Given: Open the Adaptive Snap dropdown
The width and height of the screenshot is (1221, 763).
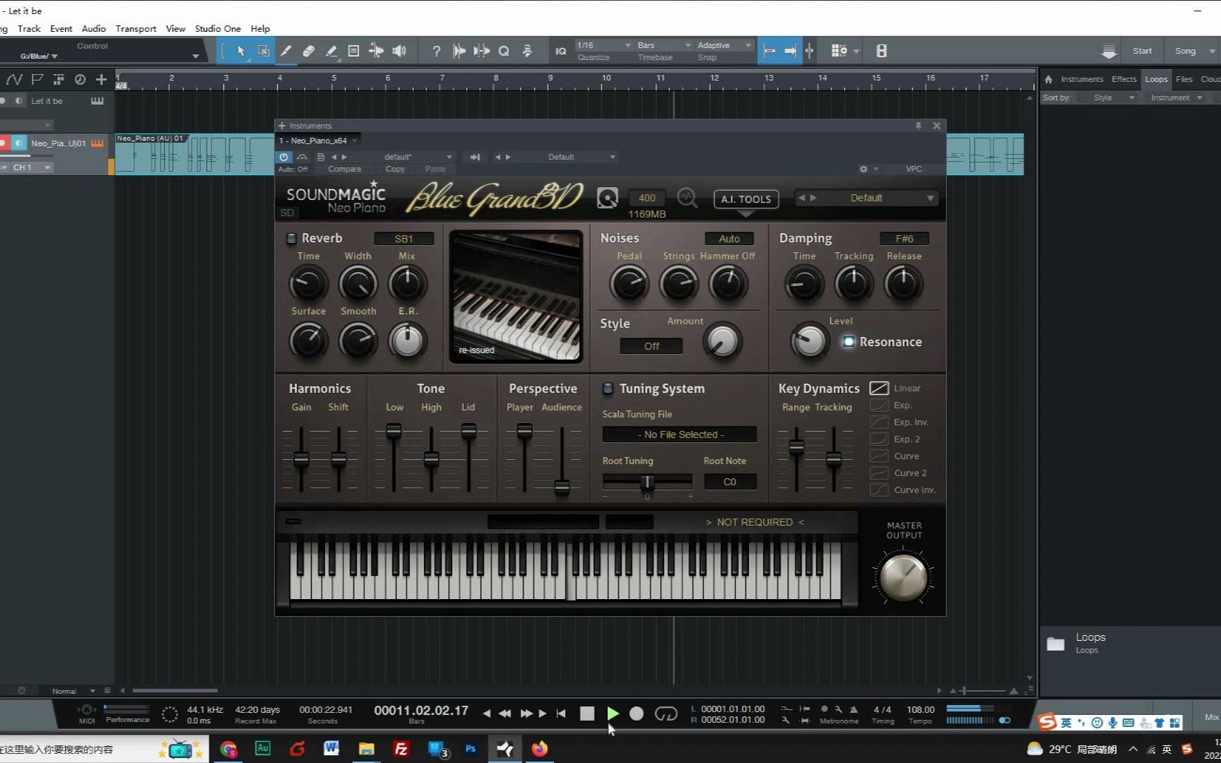Looking at the screenshot, I should (x=724, y=45).
